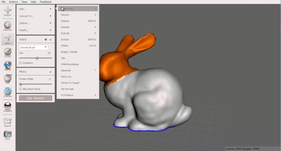Open the Actions menu
The width and height of the screenshot is (281, 151).
[13, 2]
